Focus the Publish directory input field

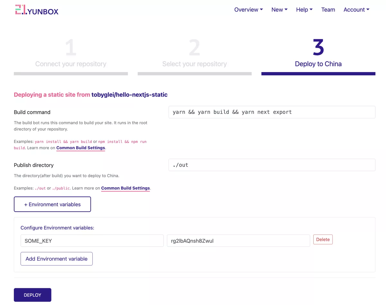[x=272, y=165]
